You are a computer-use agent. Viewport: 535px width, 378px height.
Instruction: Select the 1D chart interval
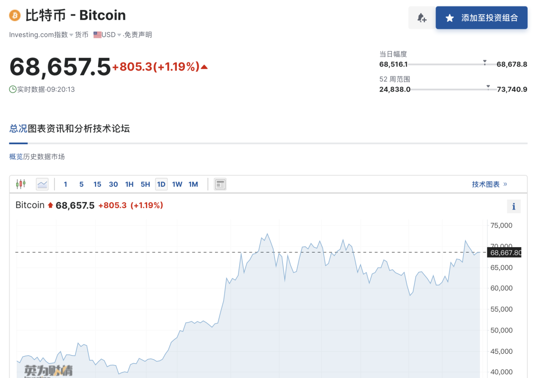(x=161, y=184)
